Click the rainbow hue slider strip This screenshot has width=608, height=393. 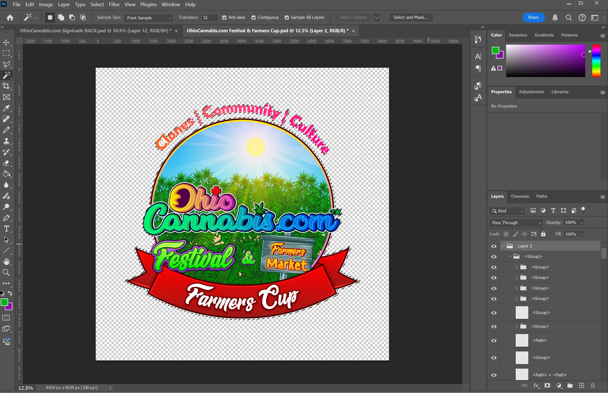point(596,61)
